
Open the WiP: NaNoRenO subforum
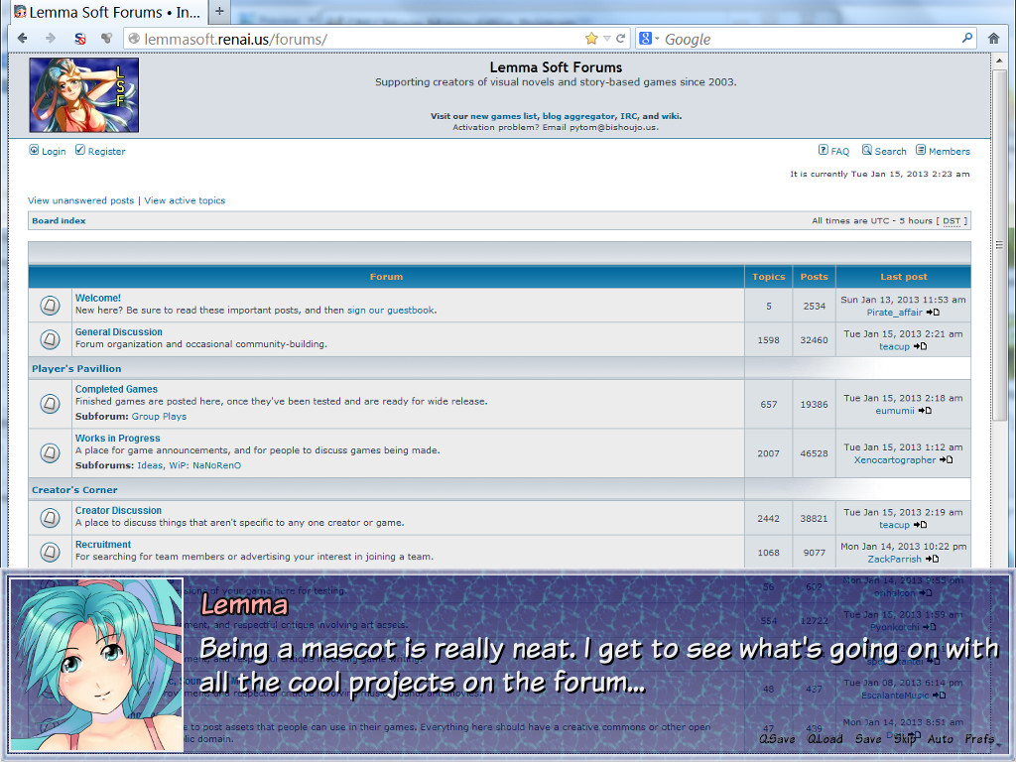click(204, 465)
